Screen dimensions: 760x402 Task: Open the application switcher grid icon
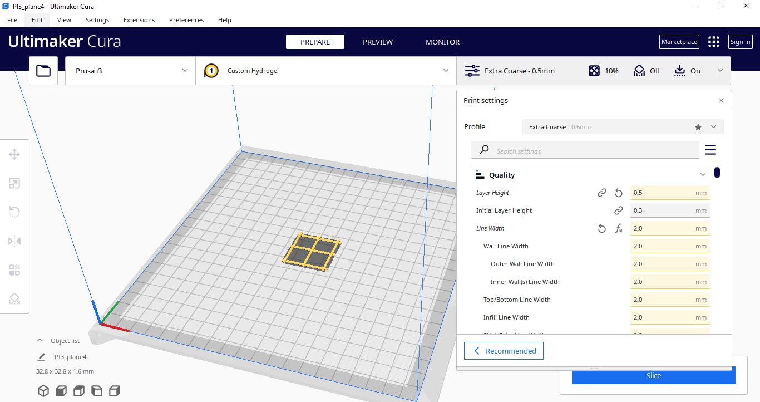pyautogui.click(x=713, y=42)
